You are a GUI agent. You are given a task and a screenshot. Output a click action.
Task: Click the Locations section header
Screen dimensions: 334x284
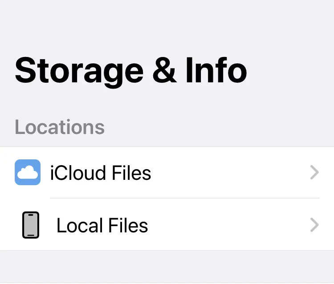click(60, 127)
